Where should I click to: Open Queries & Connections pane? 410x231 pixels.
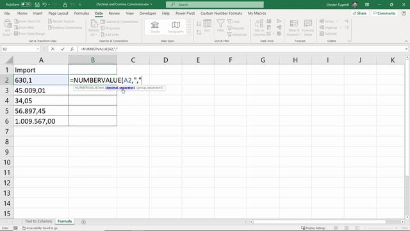[x=119, y=22]
